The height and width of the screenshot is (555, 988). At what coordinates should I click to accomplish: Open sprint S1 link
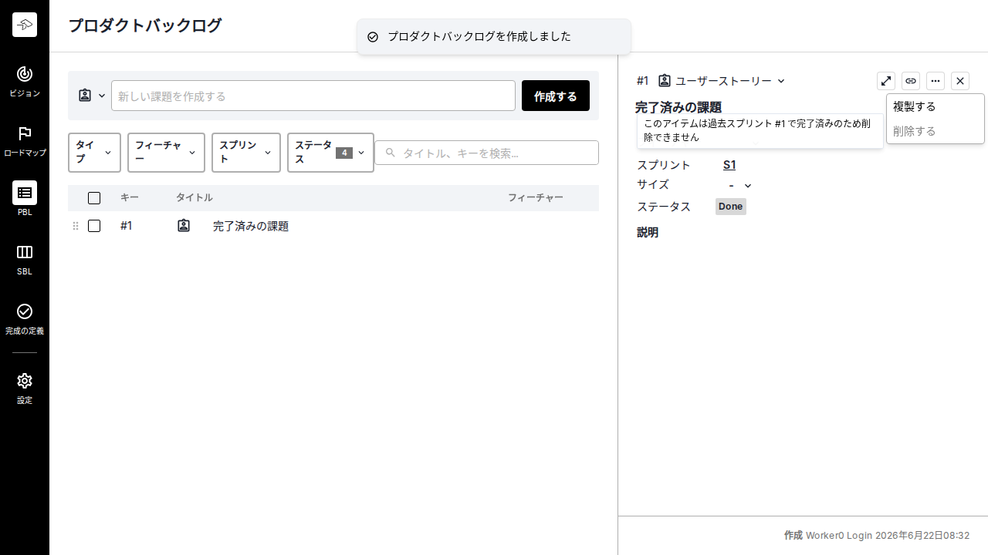pyautogui.click(x=729, y=165)
